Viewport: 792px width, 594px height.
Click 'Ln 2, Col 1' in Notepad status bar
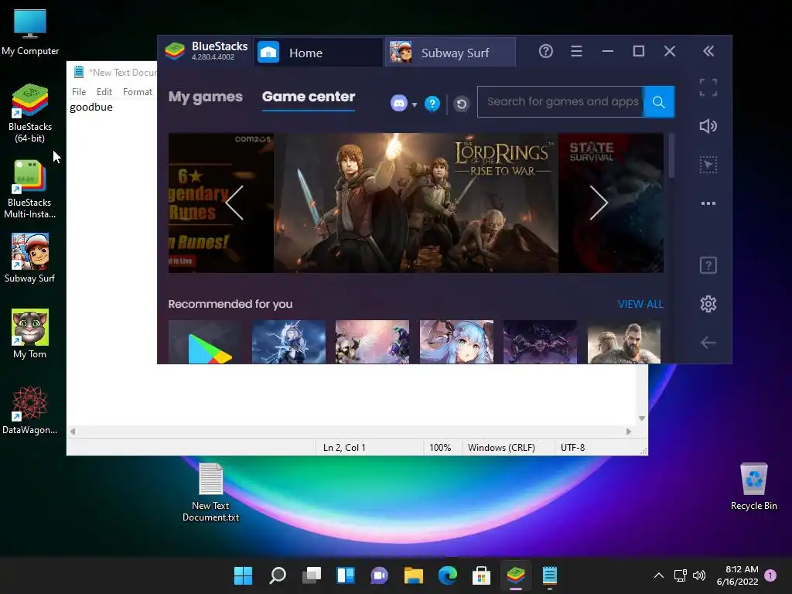click(344, 448)
